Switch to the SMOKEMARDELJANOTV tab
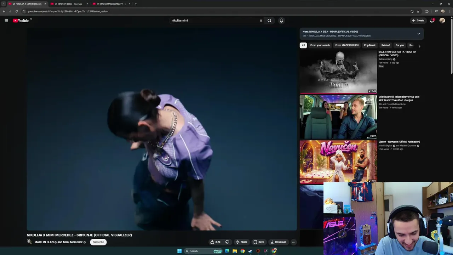 pos(111,4)
